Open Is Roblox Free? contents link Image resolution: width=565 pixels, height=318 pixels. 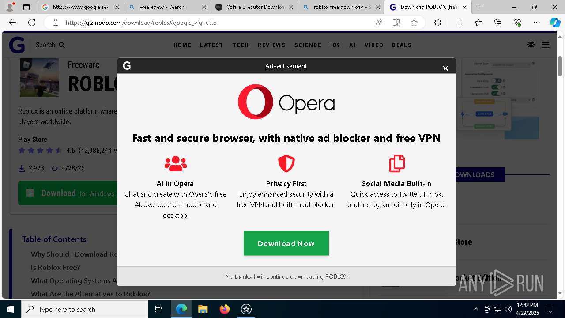pyautogui.click(x=55, y=267)
